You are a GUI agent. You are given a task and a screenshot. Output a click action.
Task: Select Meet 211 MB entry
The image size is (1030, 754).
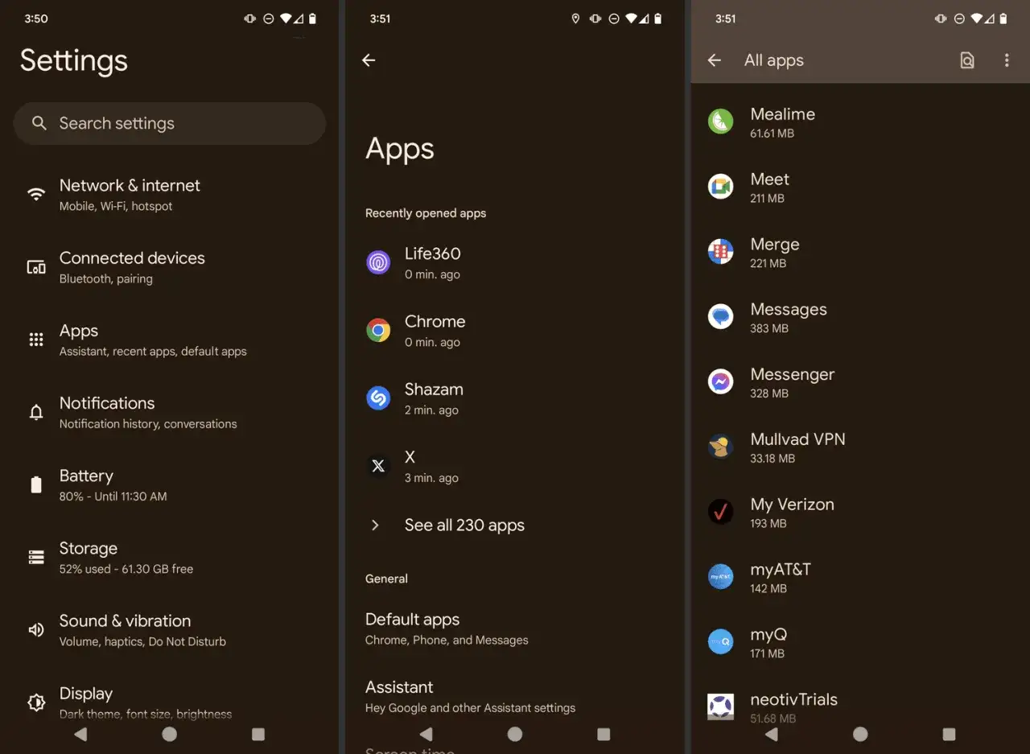[x=860, y=187]
